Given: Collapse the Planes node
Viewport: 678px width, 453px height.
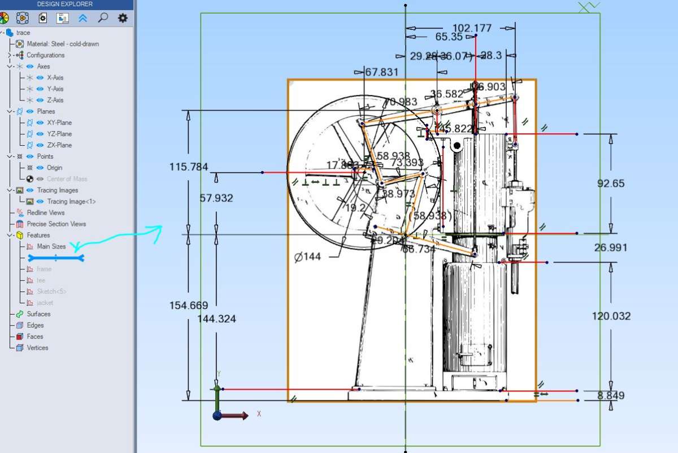Looking at the screenshot, I should click(x=9, y=111).
